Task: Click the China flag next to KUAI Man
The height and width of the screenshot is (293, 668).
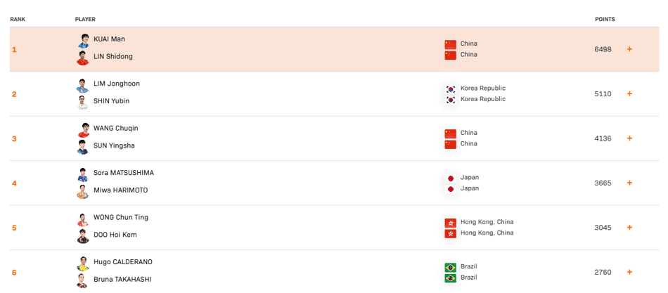Action: [x=450, y=44]
